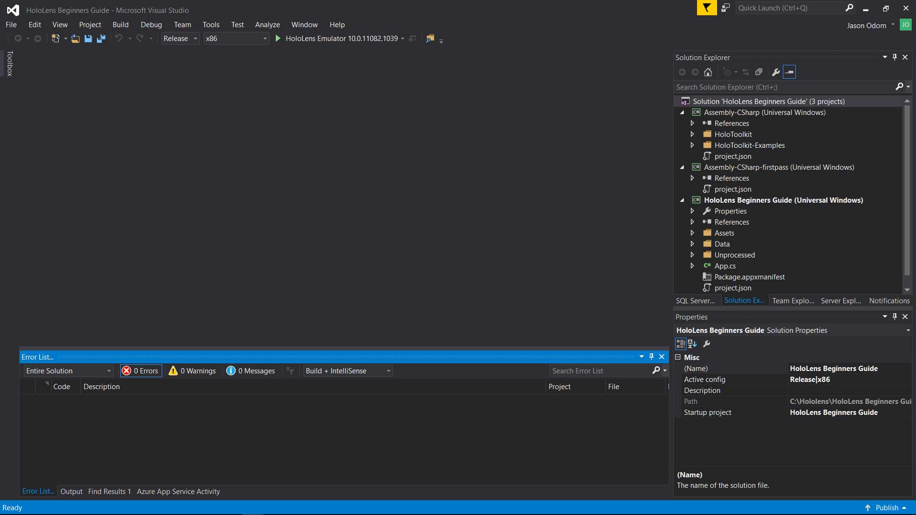Open the Release configuration dropdown
The image size is (916, 515).
180,39
